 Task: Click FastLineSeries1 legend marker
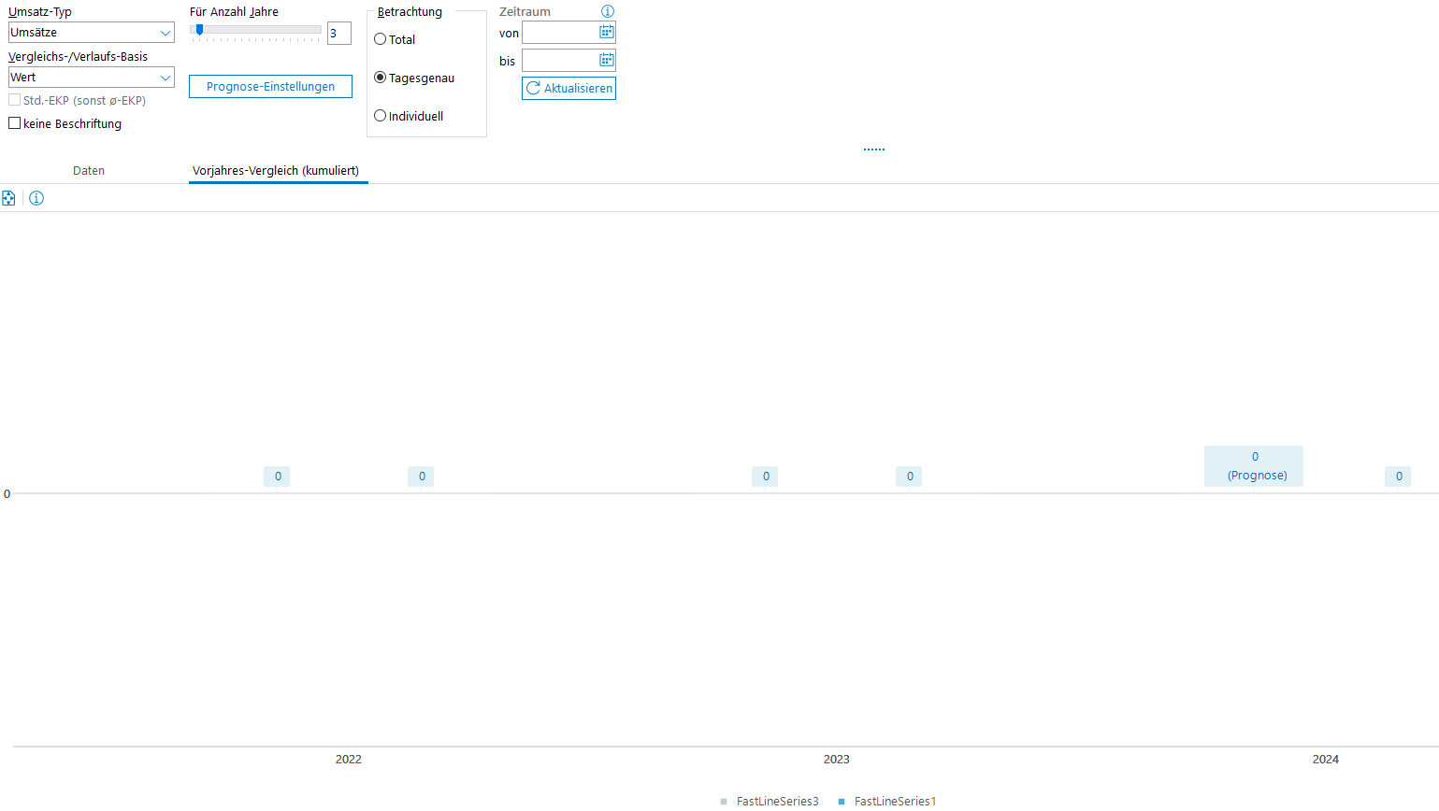point(842,802)
